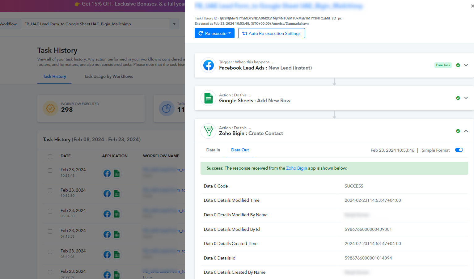Click the Google Sheets icon in 10:53:48 row
Viewport: 474px width, 279px height.
[x=116, y=173]
